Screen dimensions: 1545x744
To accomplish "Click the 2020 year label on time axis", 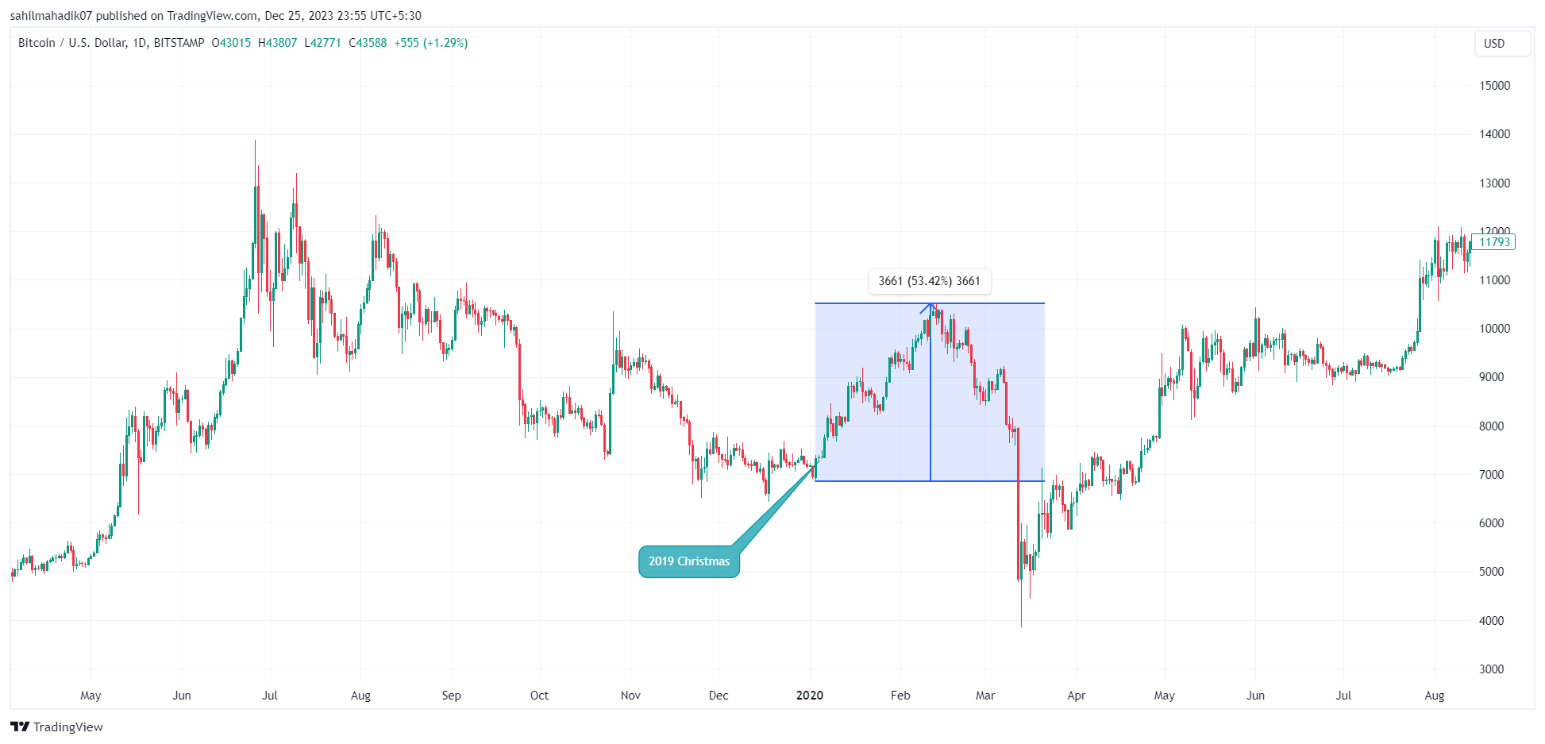I will 810,696.
